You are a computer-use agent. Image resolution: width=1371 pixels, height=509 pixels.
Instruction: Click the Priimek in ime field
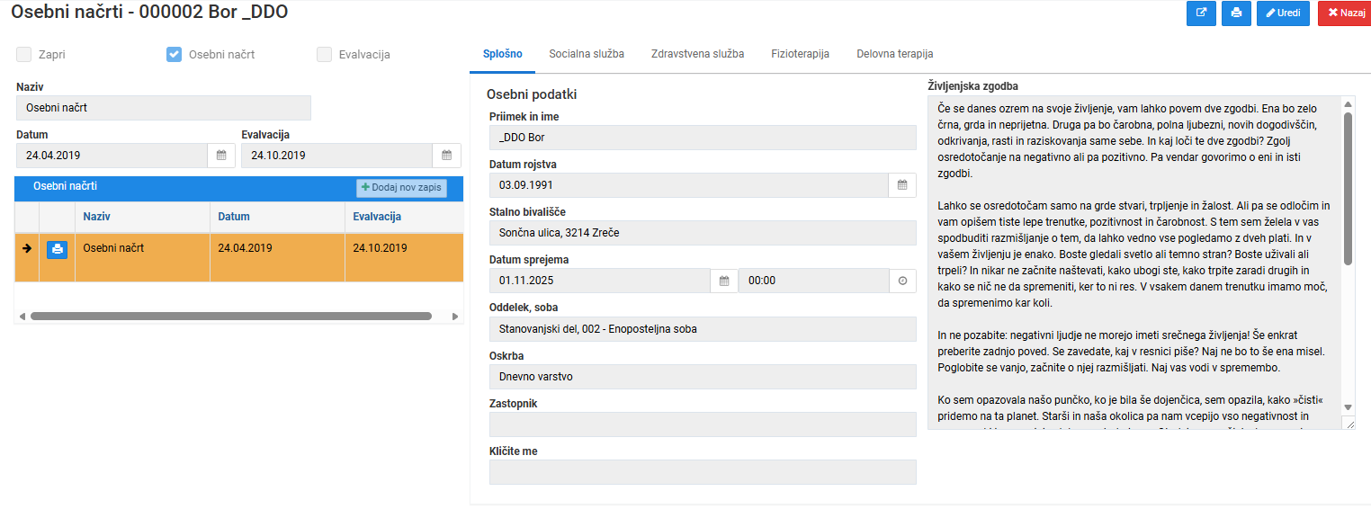point(703,138)
